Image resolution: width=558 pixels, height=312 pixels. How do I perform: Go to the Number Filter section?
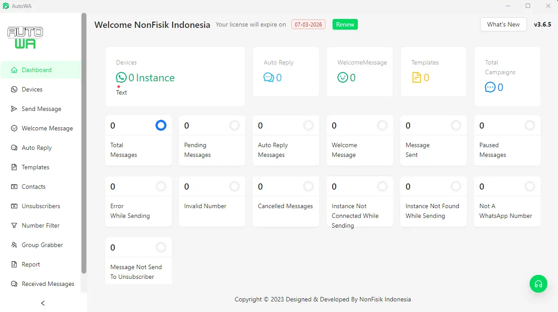(x=40, y=225)
